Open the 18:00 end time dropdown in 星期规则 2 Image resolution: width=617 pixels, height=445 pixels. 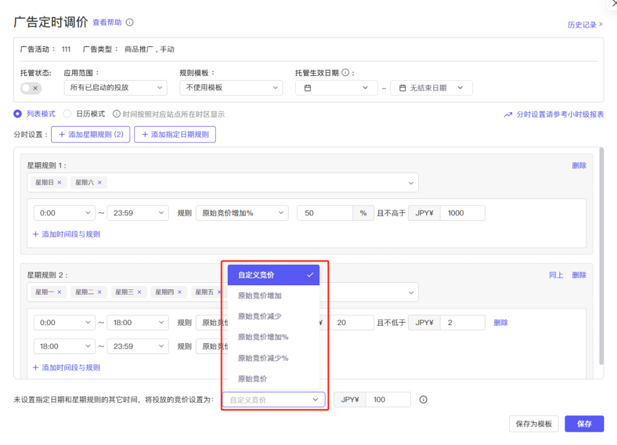click(x=138, y=323)
